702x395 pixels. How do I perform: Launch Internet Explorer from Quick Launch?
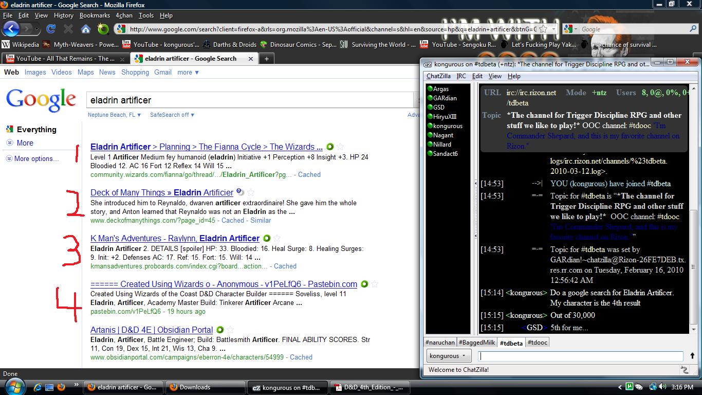coord(38,387)
